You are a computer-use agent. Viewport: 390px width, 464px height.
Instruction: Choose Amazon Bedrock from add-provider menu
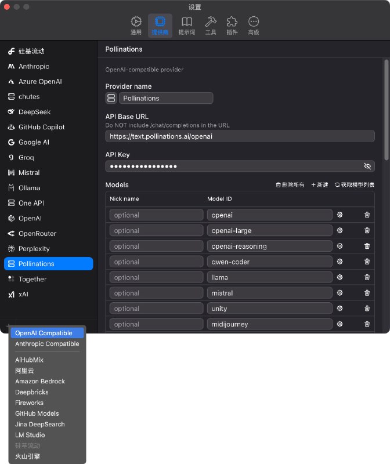pyautogui.click(x=47, y=381)
